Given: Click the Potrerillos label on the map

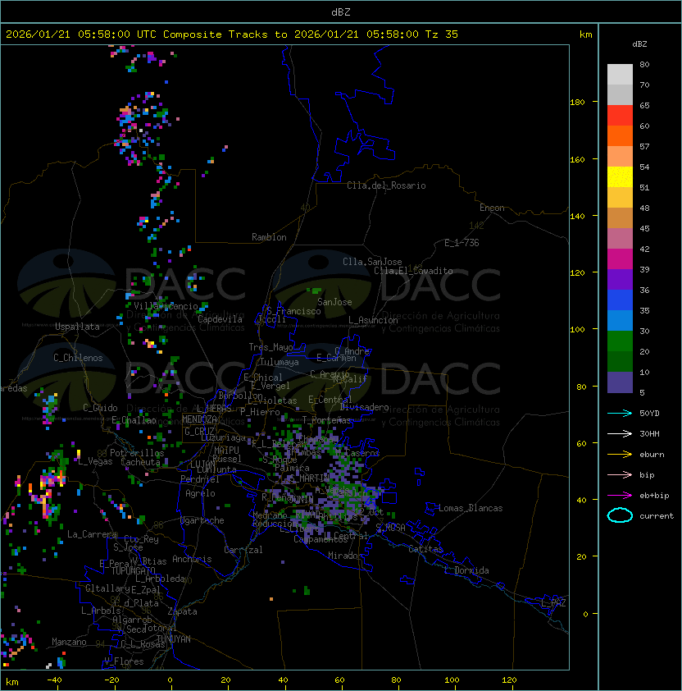Looking at the screenshot, I should coord(136,453).
